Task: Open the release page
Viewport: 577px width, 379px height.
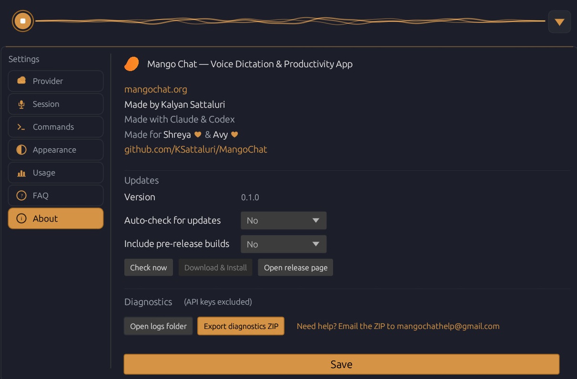Action: pyautogui.click(x=295, y=267)
